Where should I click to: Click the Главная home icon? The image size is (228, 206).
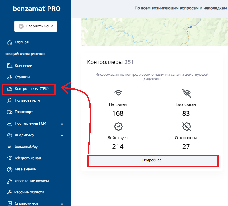click(10, 42)
